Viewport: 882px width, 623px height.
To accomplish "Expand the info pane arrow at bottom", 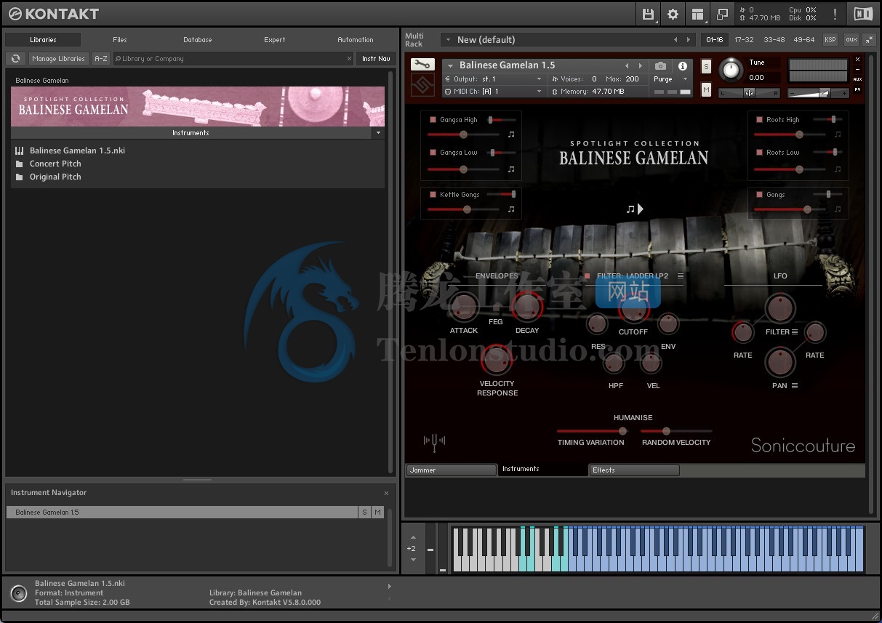I will [389, 587].
